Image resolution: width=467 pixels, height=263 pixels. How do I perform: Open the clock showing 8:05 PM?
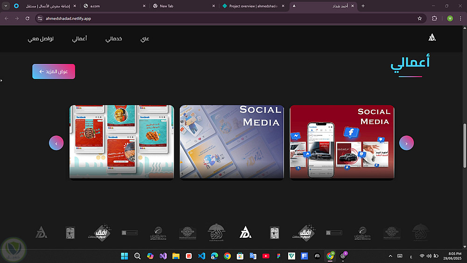pyautogui.click(x=452, y=256)
